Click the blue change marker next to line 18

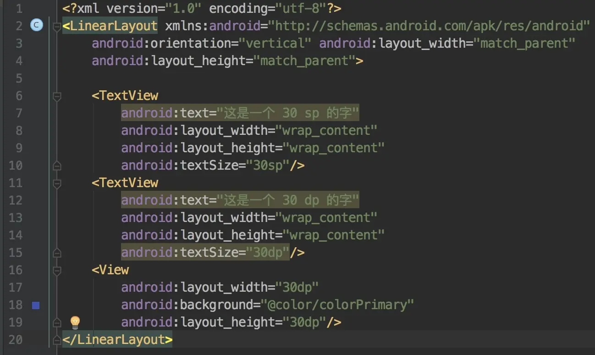pyautogui.click(x=36, y=305)
